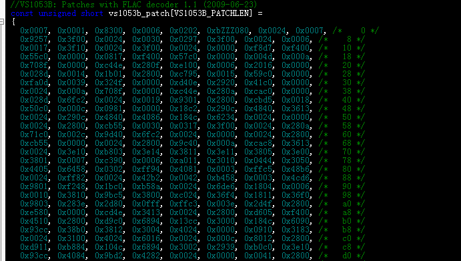461x261 pixels.
Task: Click the FLAC decoder 1.1 comment line
Action: (x=134, y=5)
